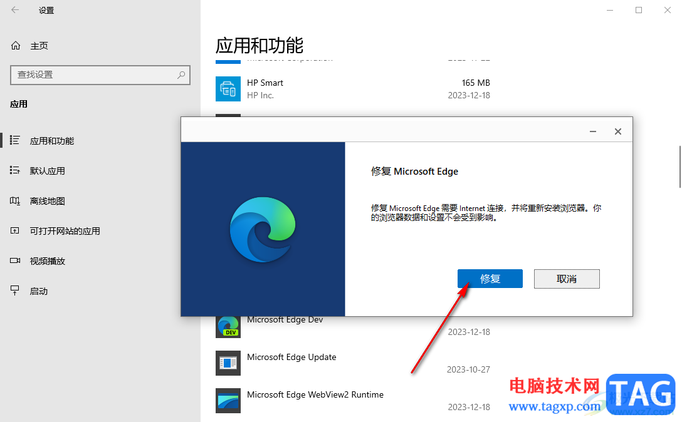Screen dimensions: 682x422
Task: Click the 2023-10-27 date of Edge Update
Action: point(468,369)
